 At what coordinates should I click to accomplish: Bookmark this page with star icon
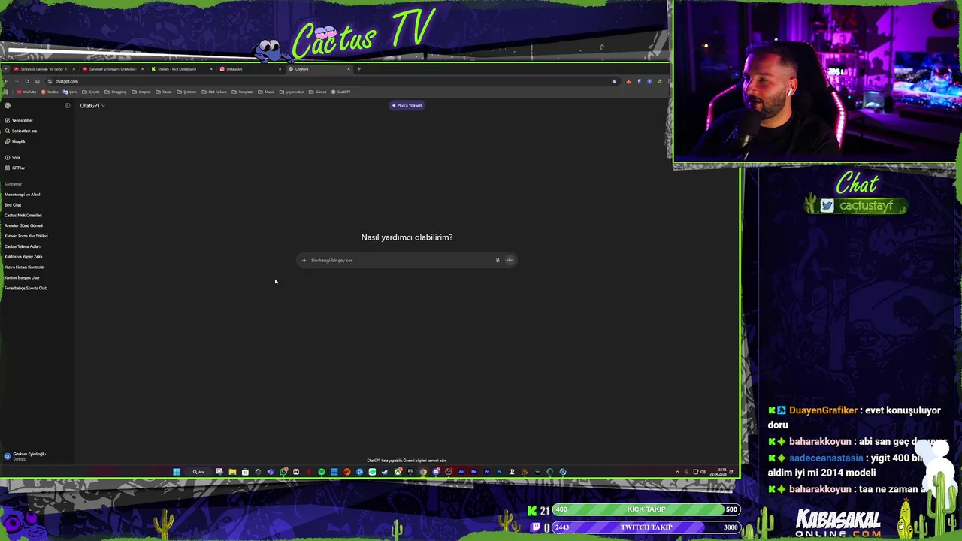point(614,81)
